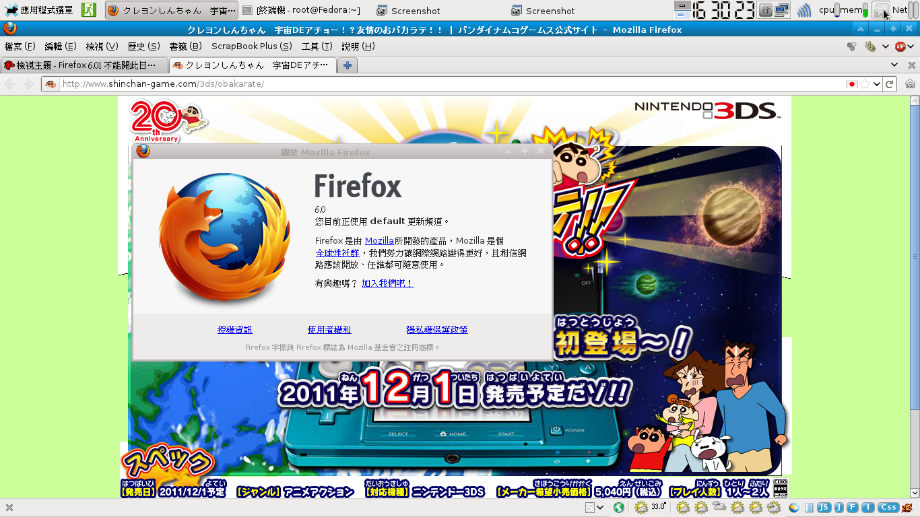Click the green exit/logout panel icon
920x517 pixels.
coord(89,10)
